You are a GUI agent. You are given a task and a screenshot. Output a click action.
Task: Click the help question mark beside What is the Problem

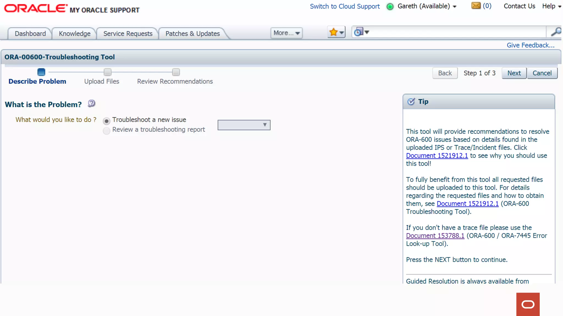click(92, 104)
